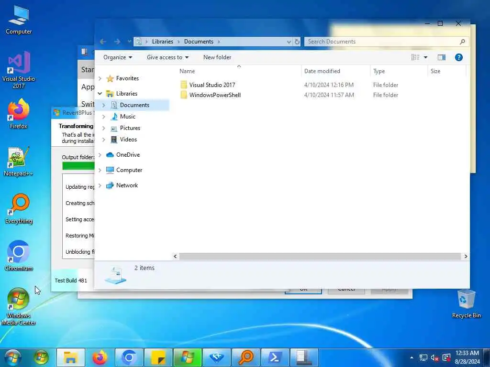Open the Give access to menu
Viewport: 490px width, 367px height.
coord(168,57)
